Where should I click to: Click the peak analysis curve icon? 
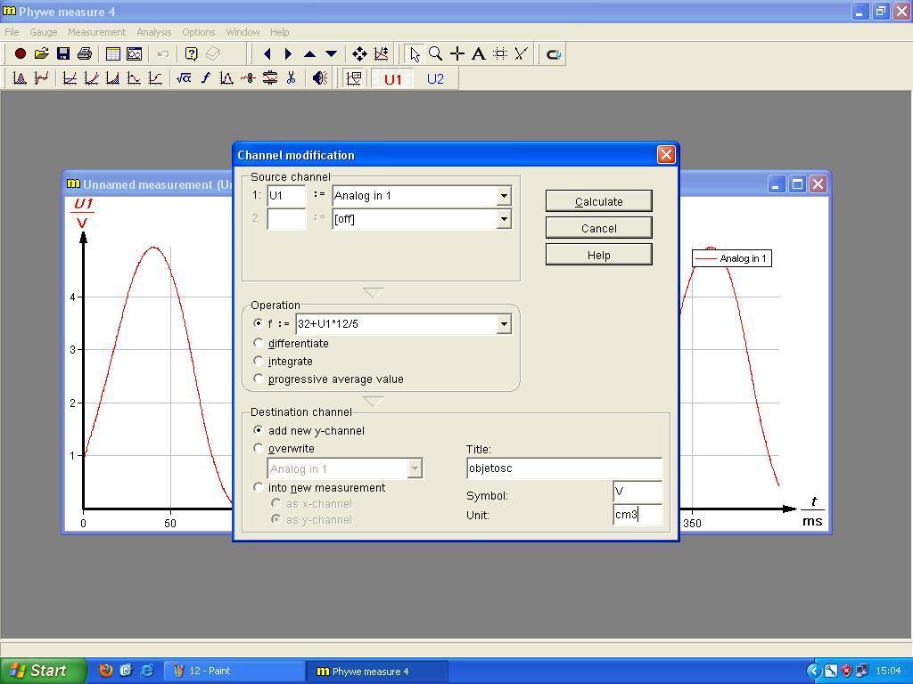pyautogui.click(x=20, y=78)
